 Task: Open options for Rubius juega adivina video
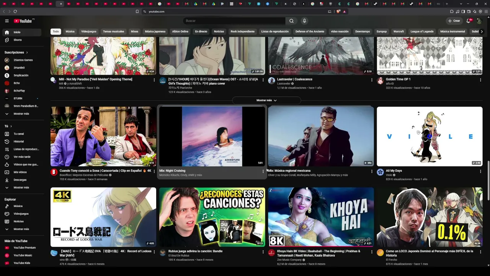click(263, 252)
